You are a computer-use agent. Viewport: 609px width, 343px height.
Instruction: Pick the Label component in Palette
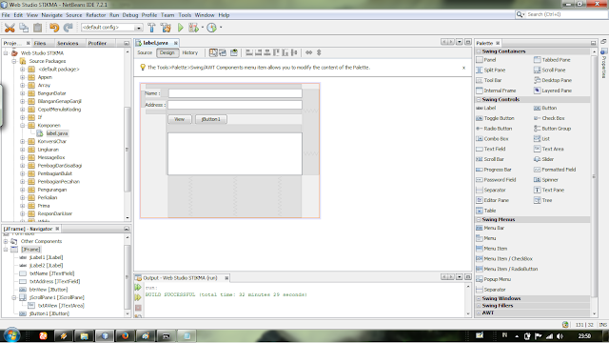(x=486, y=108)
